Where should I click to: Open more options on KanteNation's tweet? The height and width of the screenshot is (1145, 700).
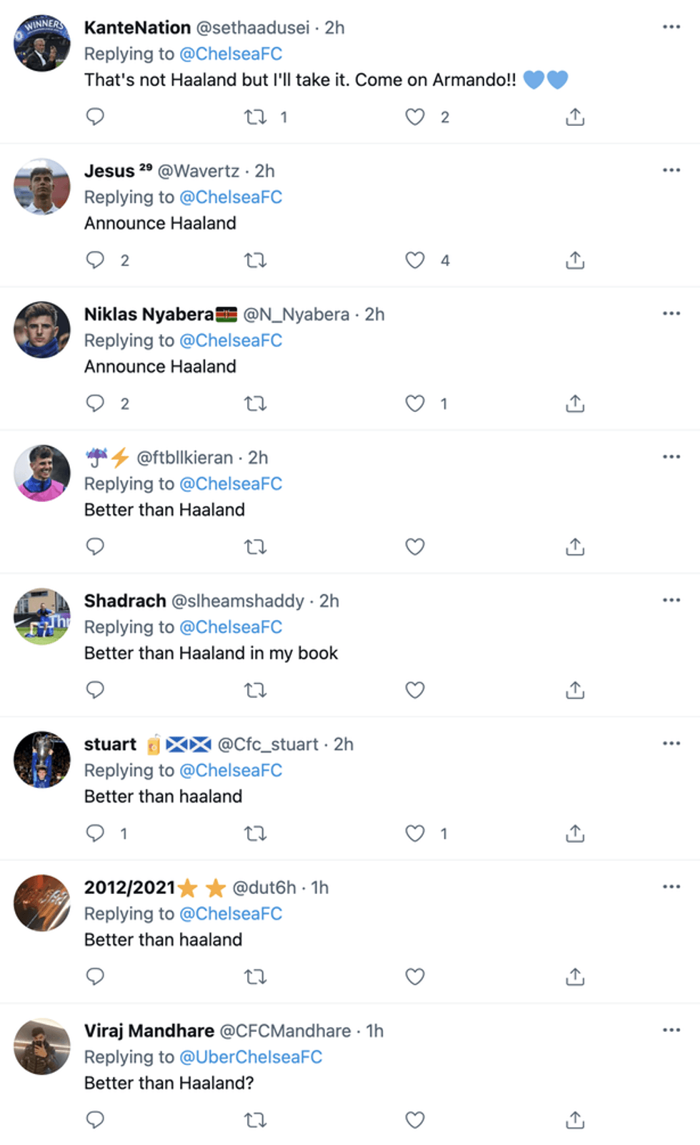671,27
